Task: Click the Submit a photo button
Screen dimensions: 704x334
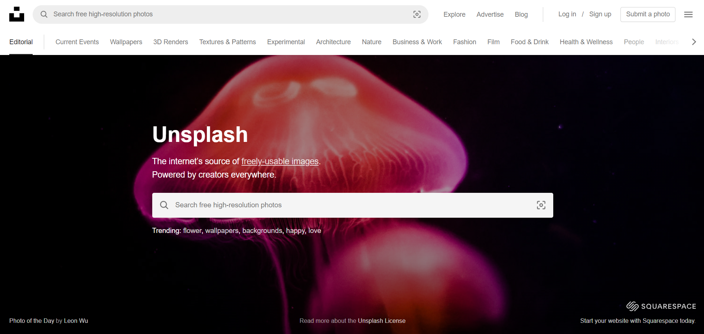Action: pyautogui.click(x=648, y=14)
